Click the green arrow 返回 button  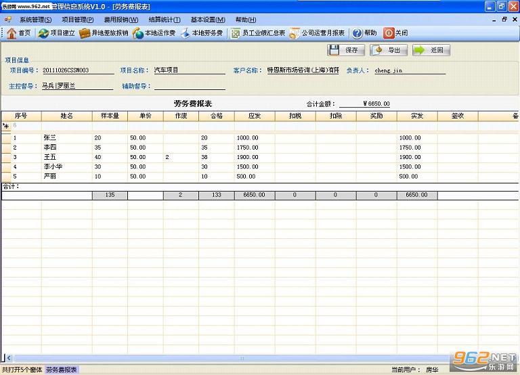(431, 50)
